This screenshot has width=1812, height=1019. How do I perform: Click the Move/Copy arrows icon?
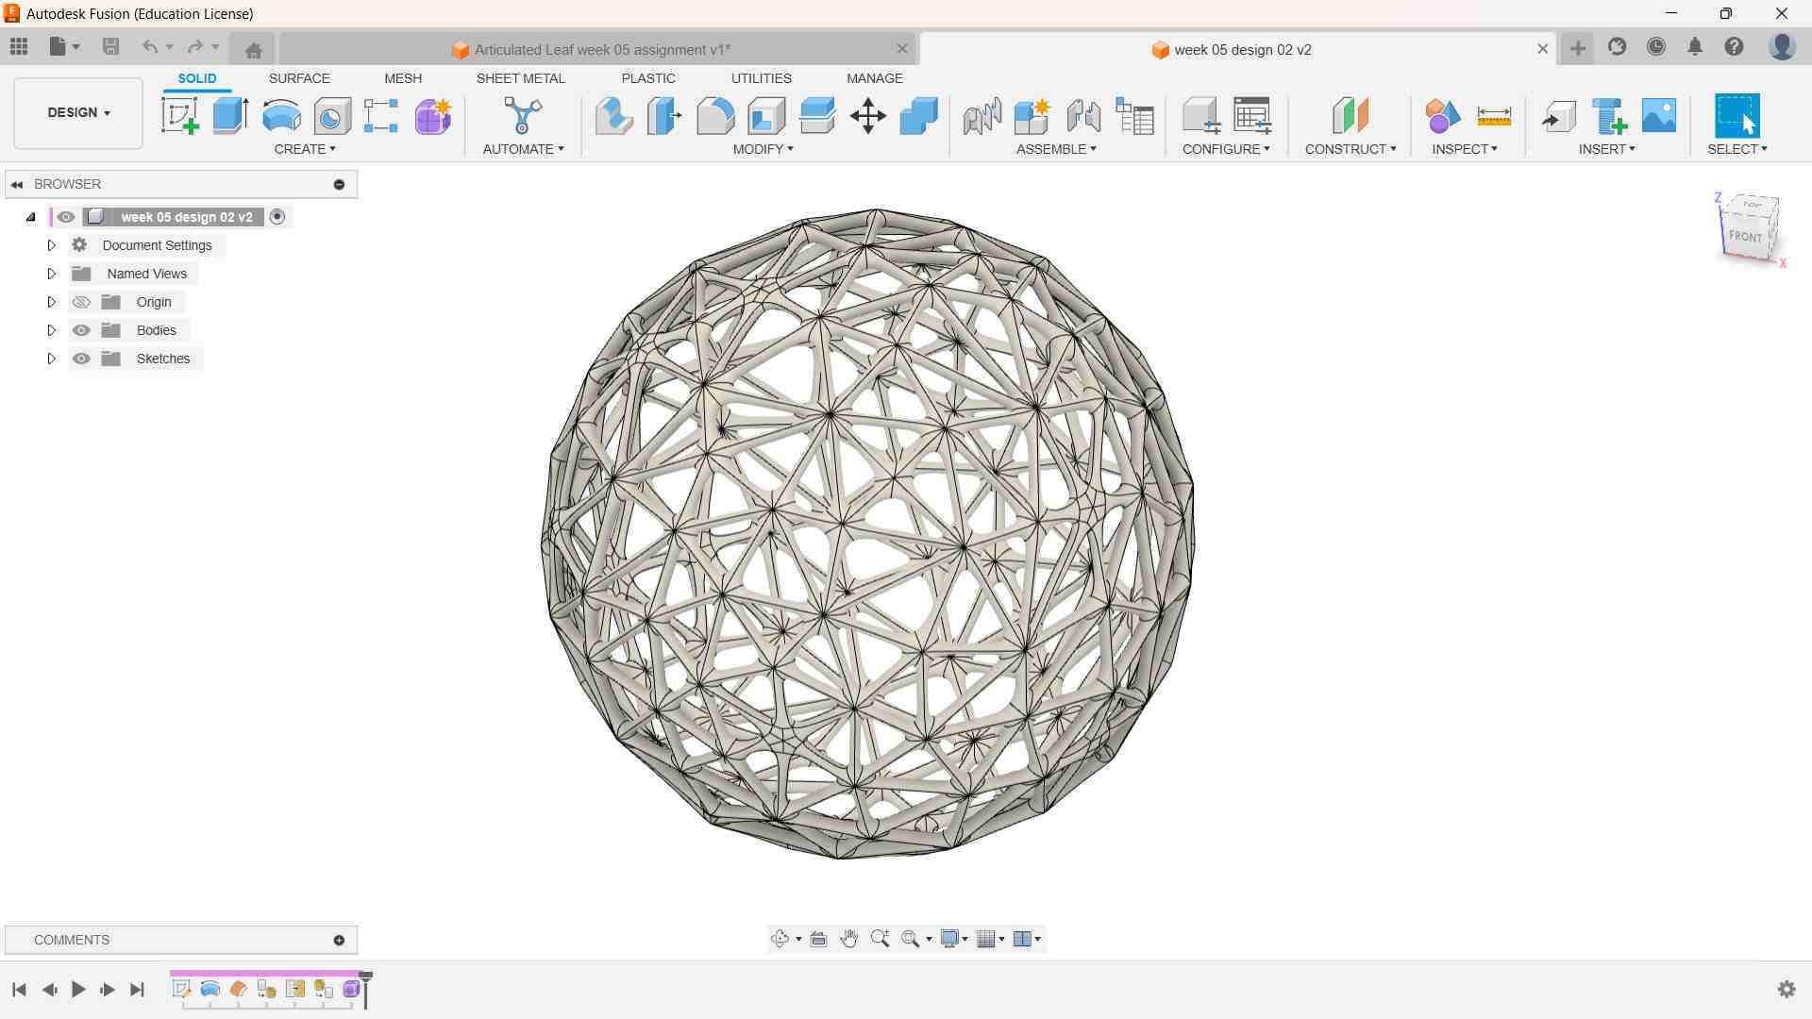(x=867, y=116)
